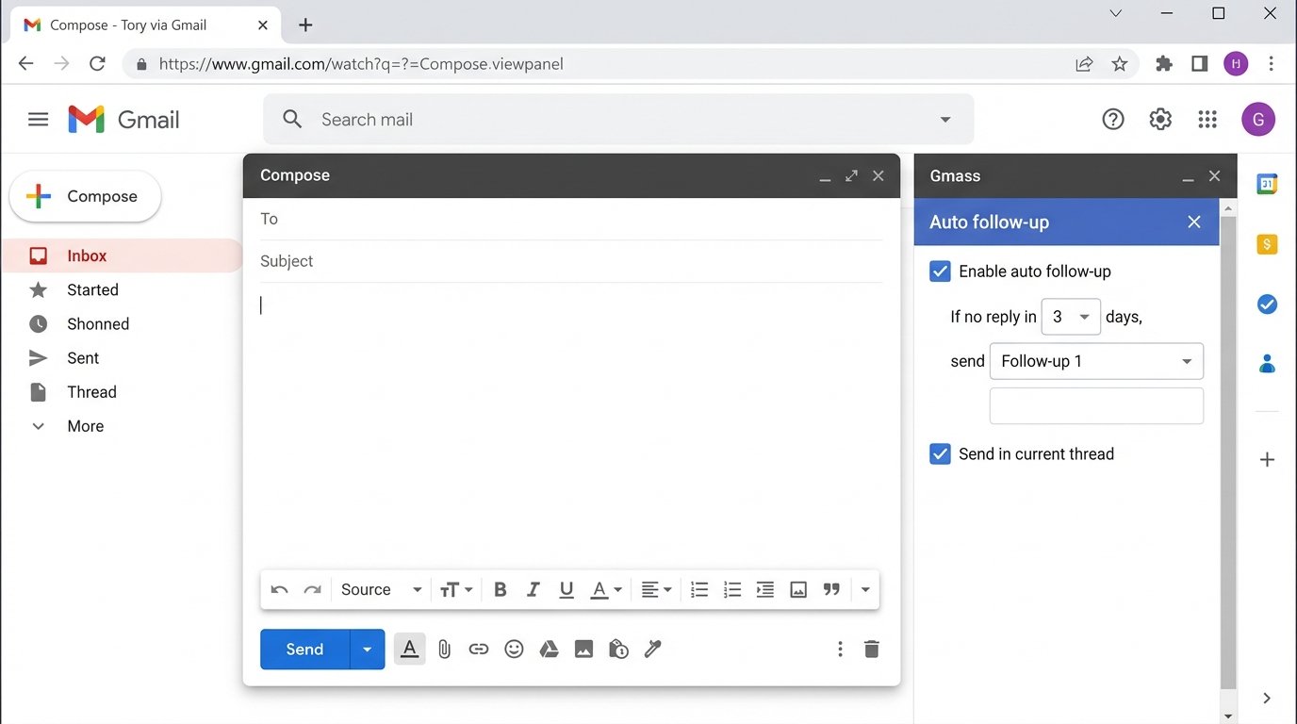Insert a link using the link icon
The height and width of the screenshot is (724, 1297).
478,649
